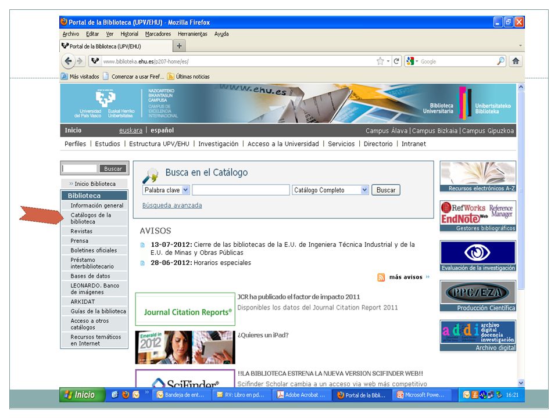The width and height of the screenshot is (558, 418).
Task: Click the sidebar Buscar button
Action: pos(113,168)
